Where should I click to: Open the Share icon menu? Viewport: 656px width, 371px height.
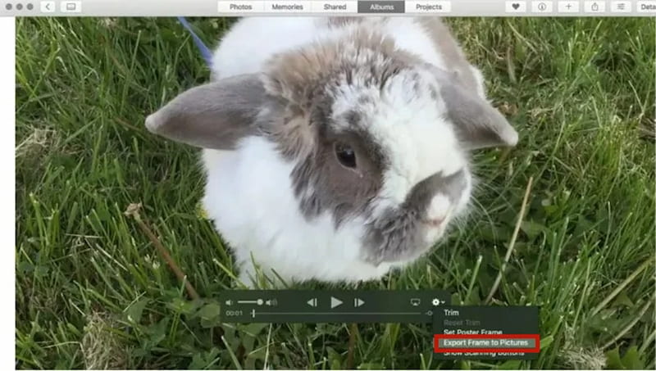pyautogui.click(x=594, y=7)
